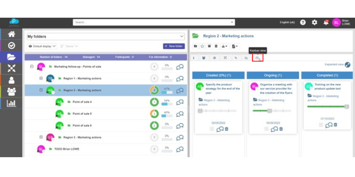Expand the Region 1 - Marketing actions folder

point(41,78)
